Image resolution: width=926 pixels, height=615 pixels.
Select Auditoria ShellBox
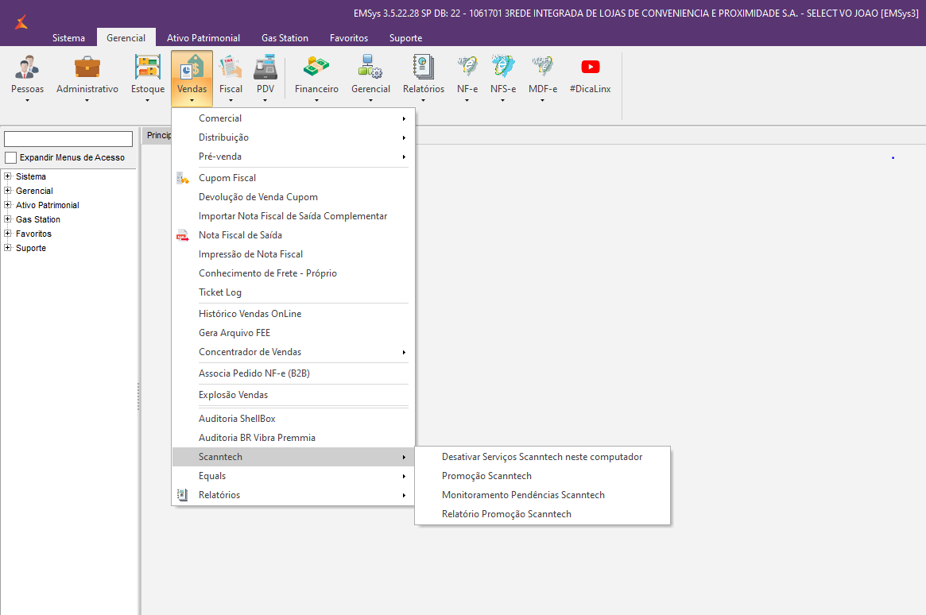pyautogui.click(x=293, y=419)
